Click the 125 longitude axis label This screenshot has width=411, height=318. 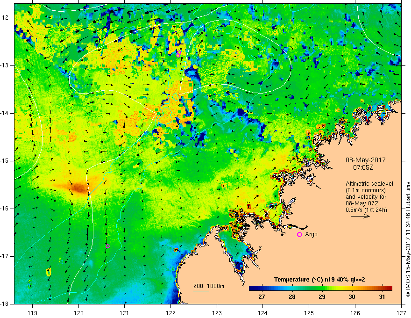(x=309, y=313)
